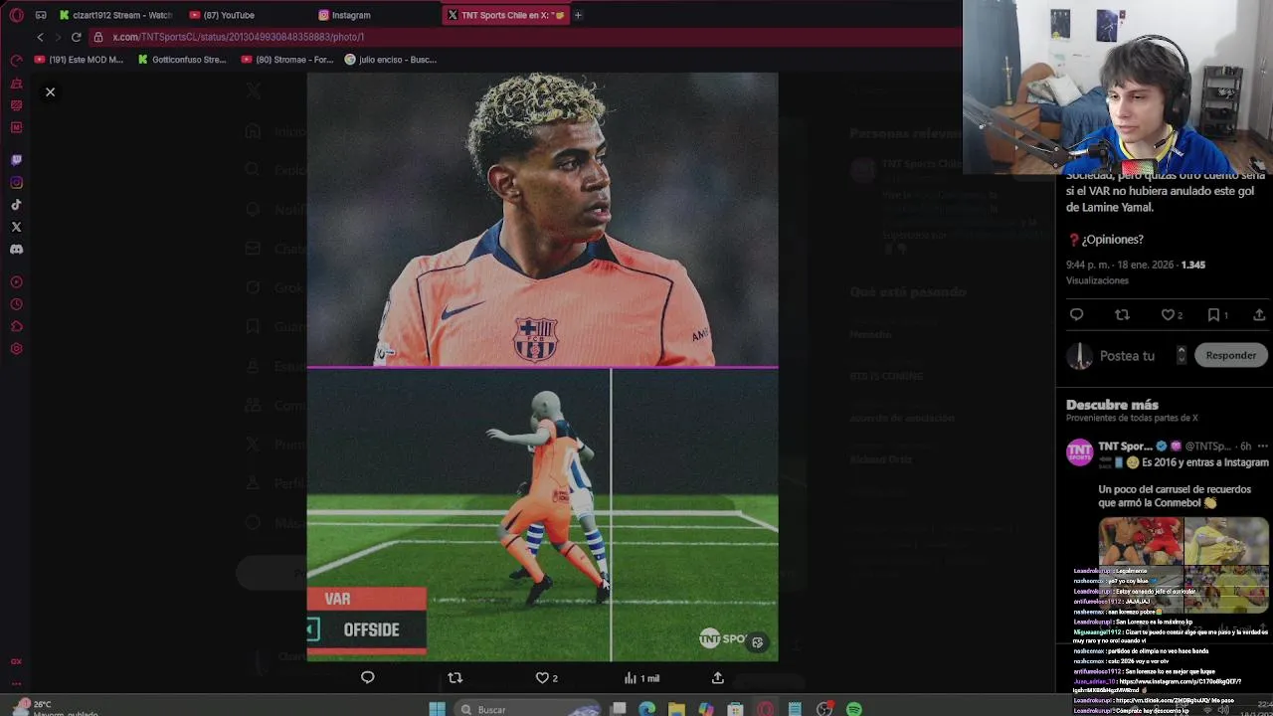Open a new browser tab

click(578, 15)
